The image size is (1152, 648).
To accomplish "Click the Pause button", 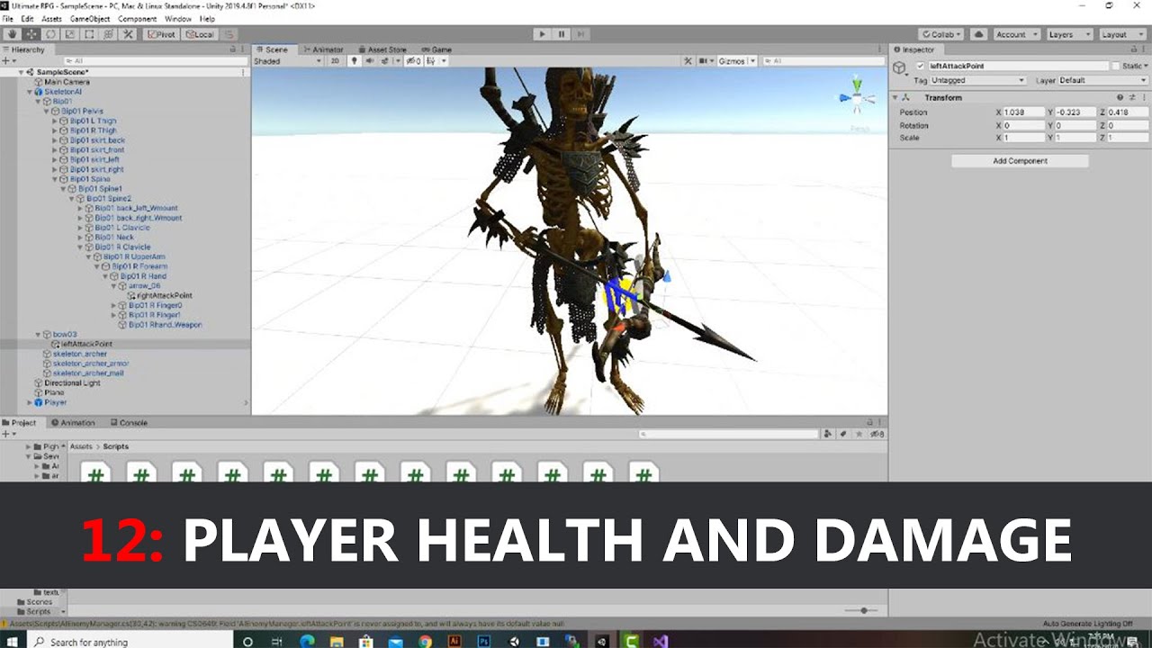I will (x=562, y=34).
